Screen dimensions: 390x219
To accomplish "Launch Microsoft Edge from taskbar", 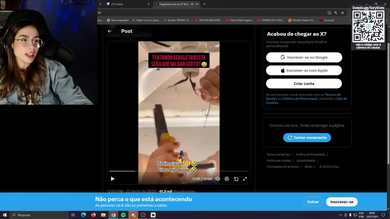I will pyautogui.click(x=83, y=215).
